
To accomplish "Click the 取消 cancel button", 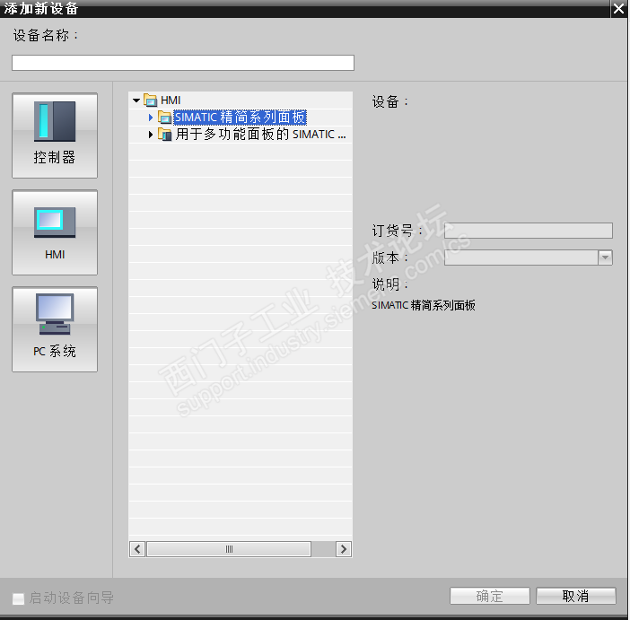I will (x=575, y=596).
